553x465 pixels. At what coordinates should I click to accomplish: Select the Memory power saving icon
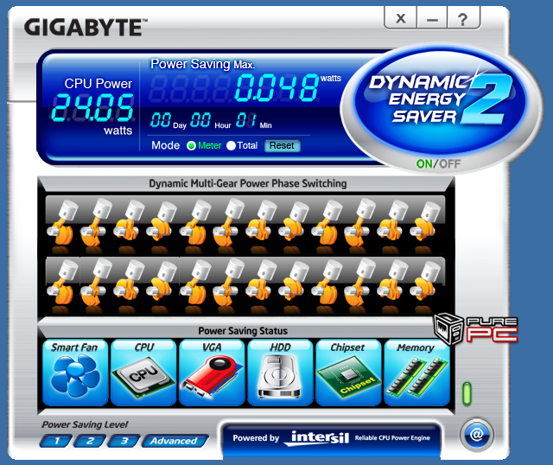point(416,373)
